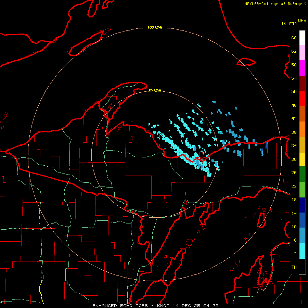Click the "NEXLAB-College of DuPage" credit text
This screenshot has width=308, height=308.
pyautogui.click(x=273, y=4)
